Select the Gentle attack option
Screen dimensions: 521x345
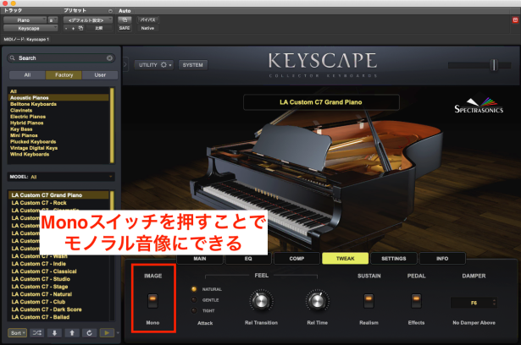pos(194,300)
